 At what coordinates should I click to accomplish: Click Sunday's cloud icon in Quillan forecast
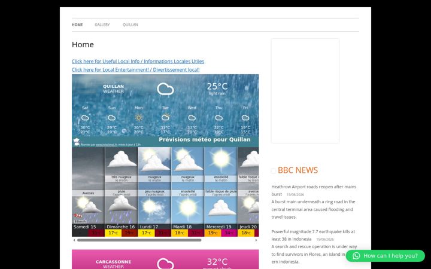[111, 118]
